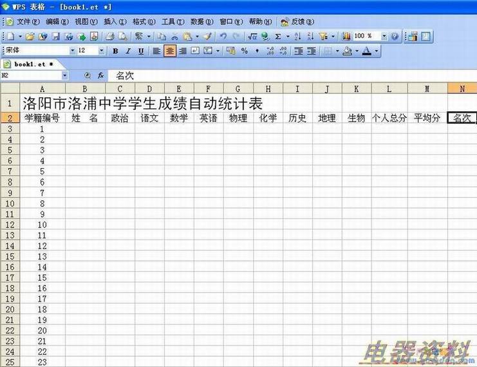Select the book1.et document tab
Viewport: 477px width, 367px height.
29,64
